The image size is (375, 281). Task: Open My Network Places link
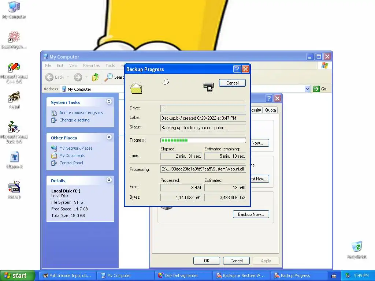[76, 148]
